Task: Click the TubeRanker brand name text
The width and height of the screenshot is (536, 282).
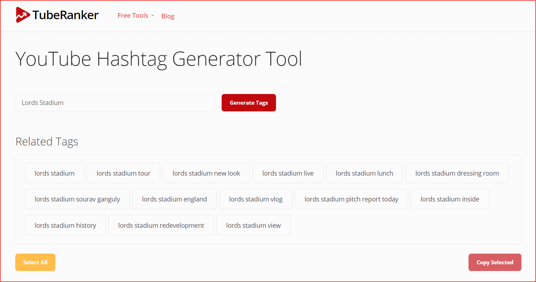Action: (65, 15)
